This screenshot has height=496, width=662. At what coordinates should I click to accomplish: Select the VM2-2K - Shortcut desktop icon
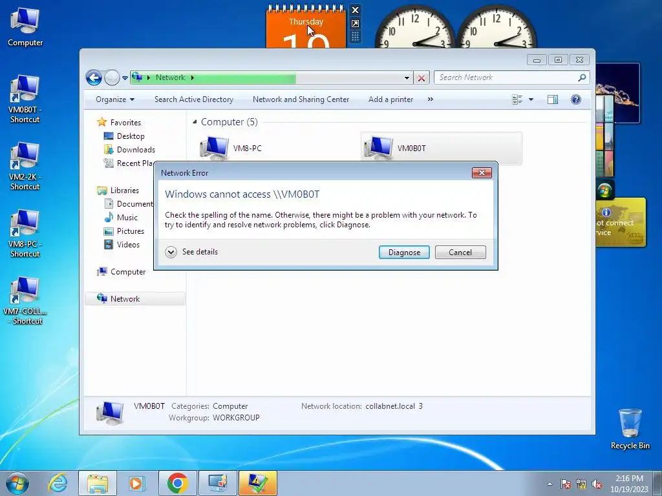click(25, 167)
